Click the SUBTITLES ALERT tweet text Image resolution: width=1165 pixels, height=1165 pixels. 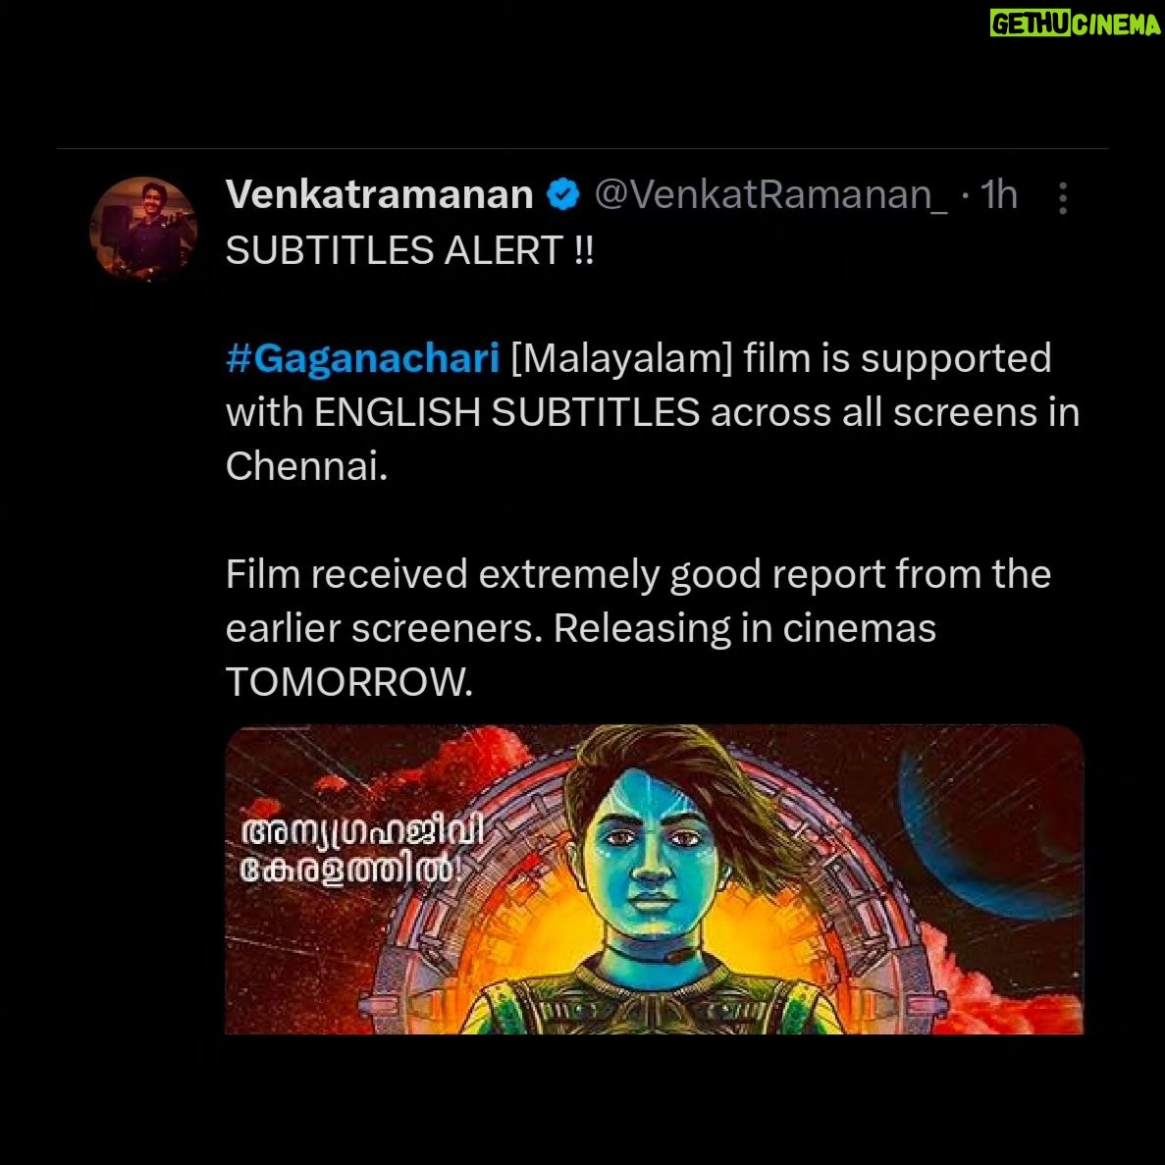[409, 250]
